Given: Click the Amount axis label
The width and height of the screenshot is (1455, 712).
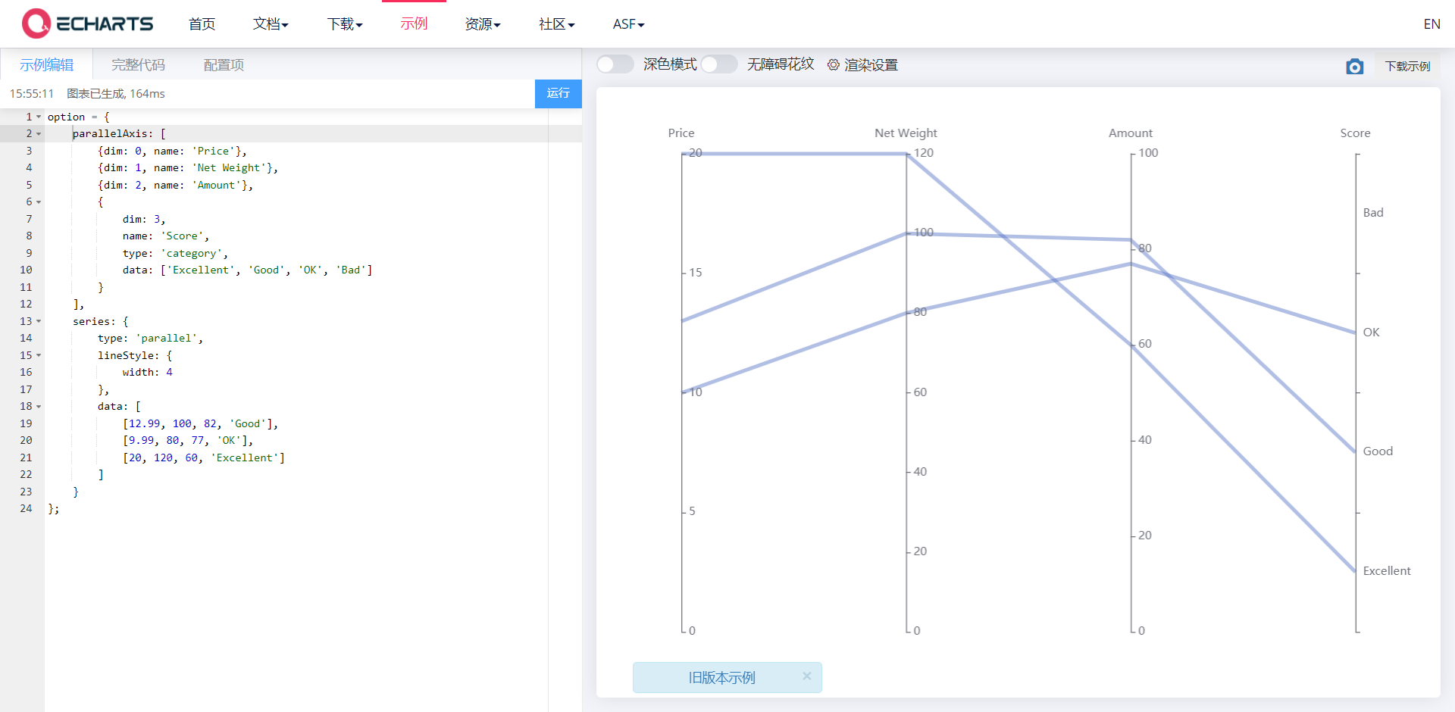Looking at the screenshot, I should click(1131, 133).
